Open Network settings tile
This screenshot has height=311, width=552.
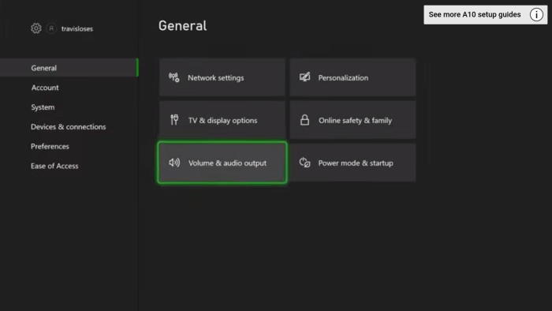(x=222, y=77)
